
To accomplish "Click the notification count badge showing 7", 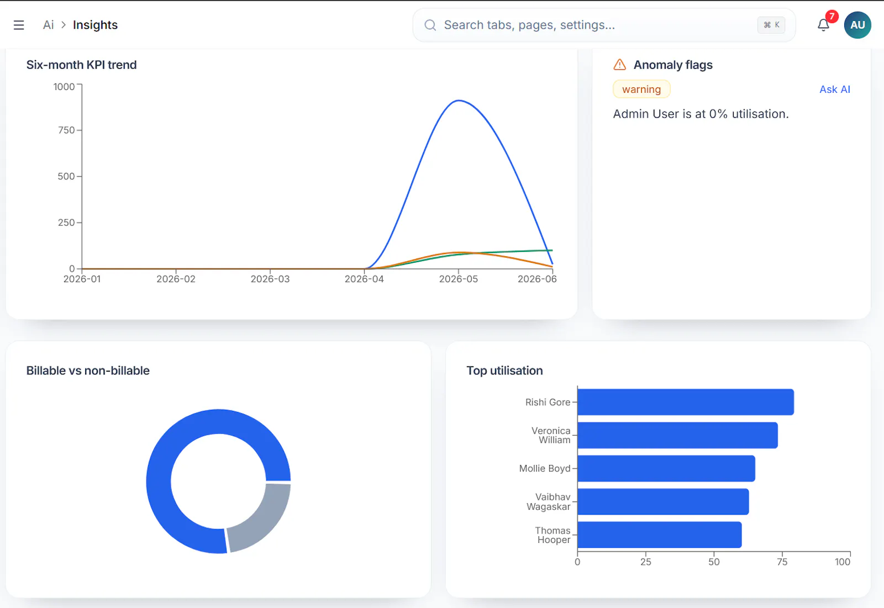I will click(832, 17).
